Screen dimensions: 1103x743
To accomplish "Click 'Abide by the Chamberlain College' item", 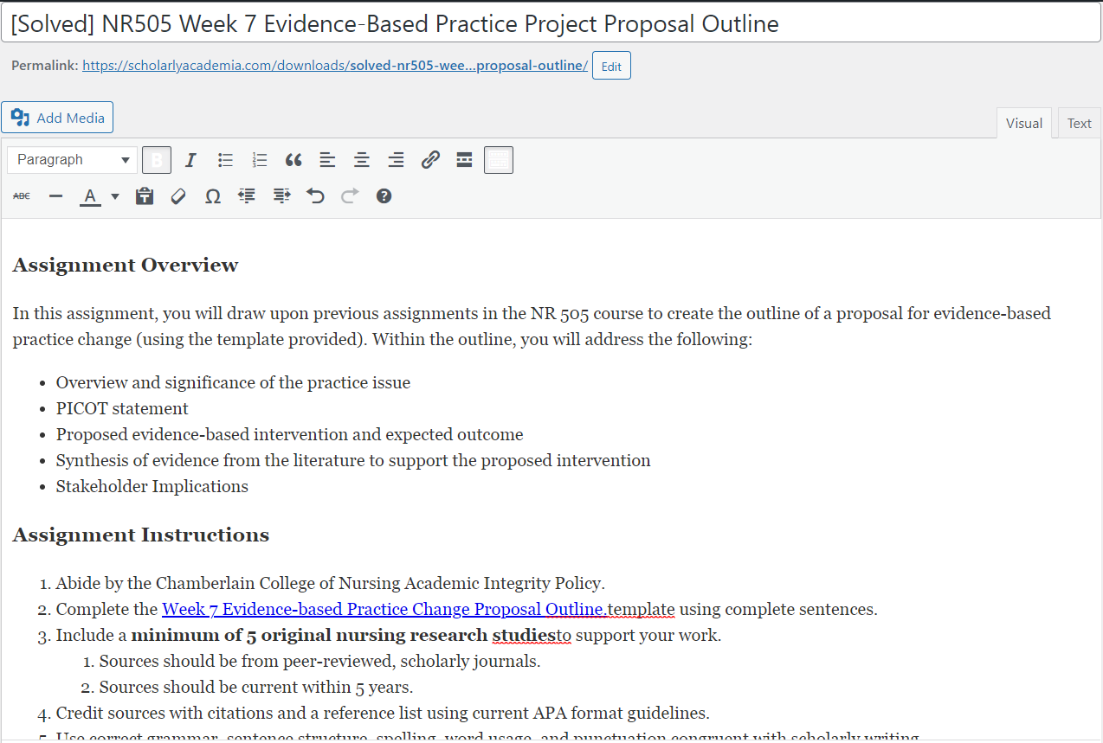I will [331, 583].
